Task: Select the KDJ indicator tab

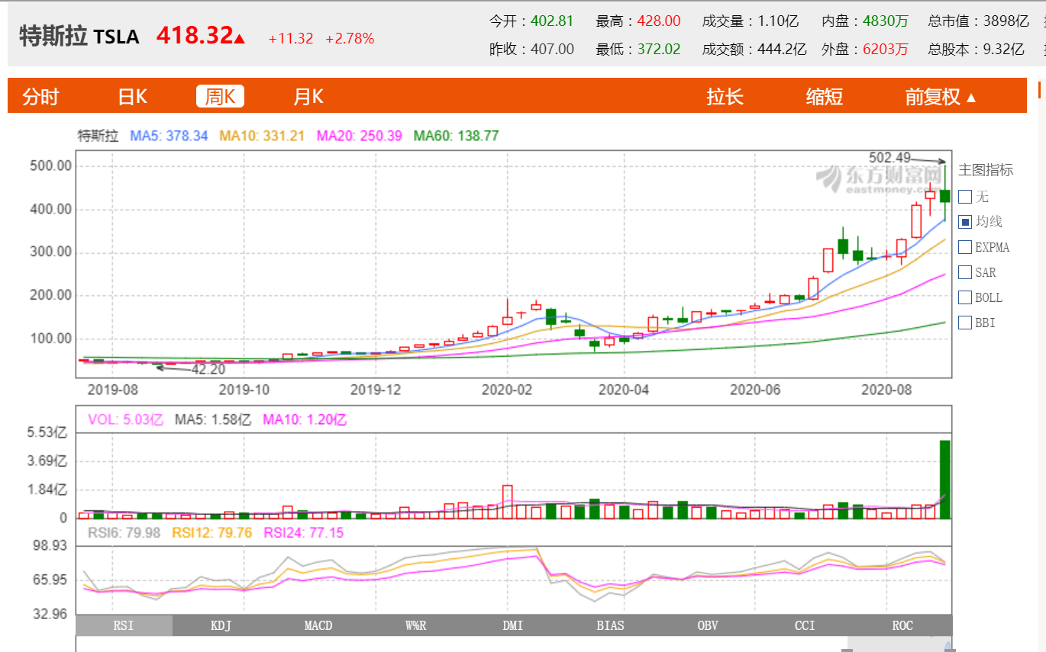Action: coord(221,625)
